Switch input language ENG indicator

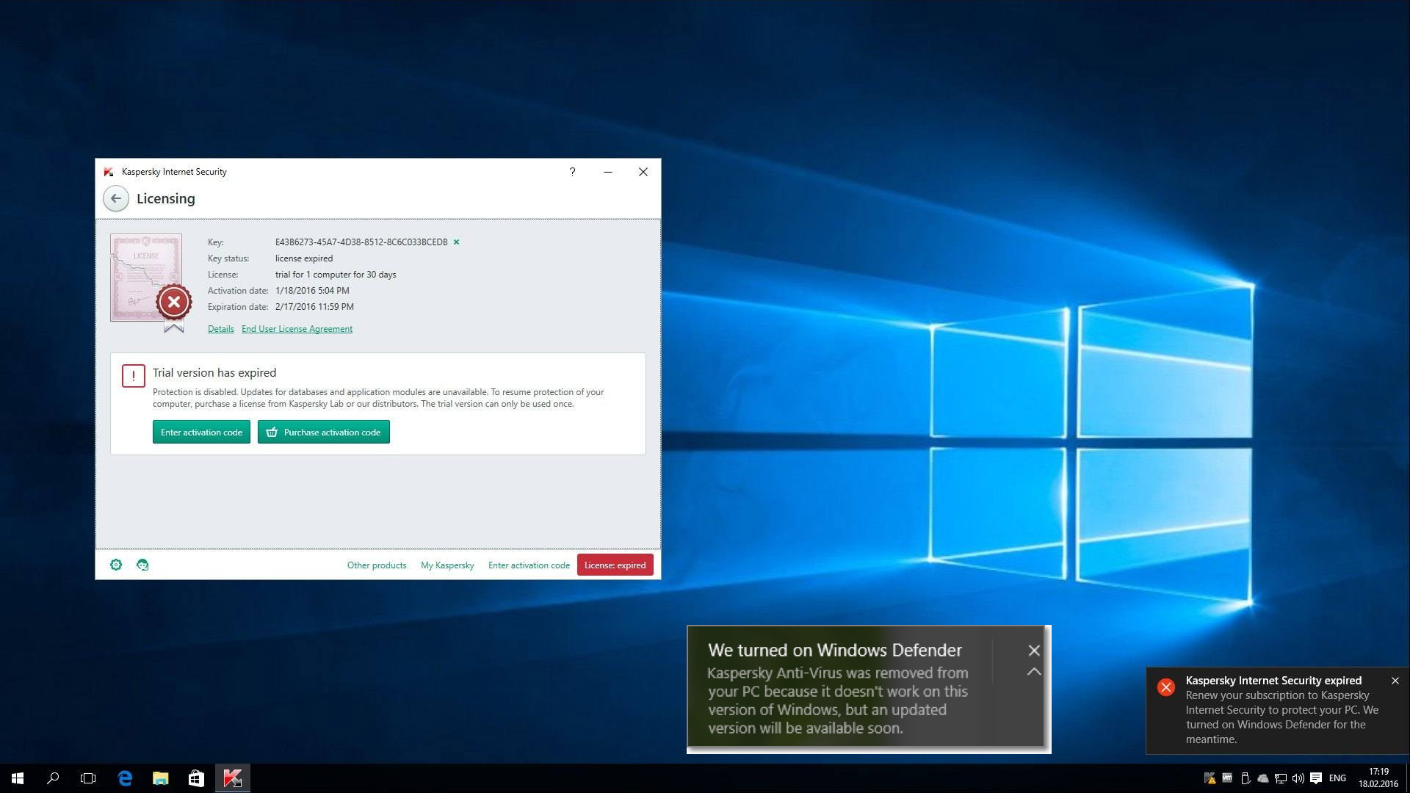1337,778
